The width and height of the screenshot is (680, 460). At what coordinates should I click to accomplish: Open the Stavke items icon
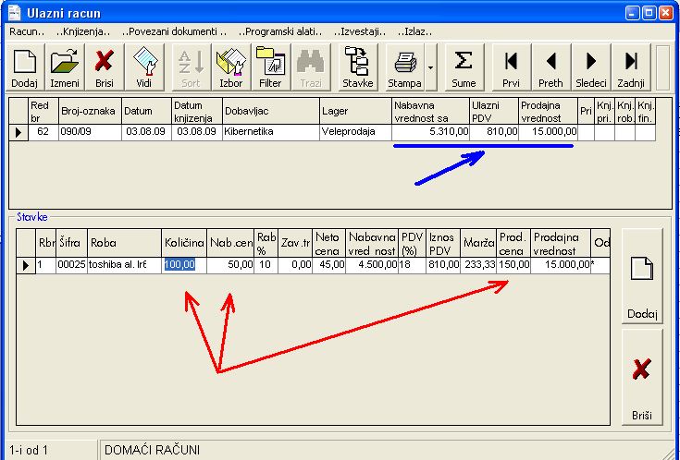pyautogui.click(x=358, y=67)
